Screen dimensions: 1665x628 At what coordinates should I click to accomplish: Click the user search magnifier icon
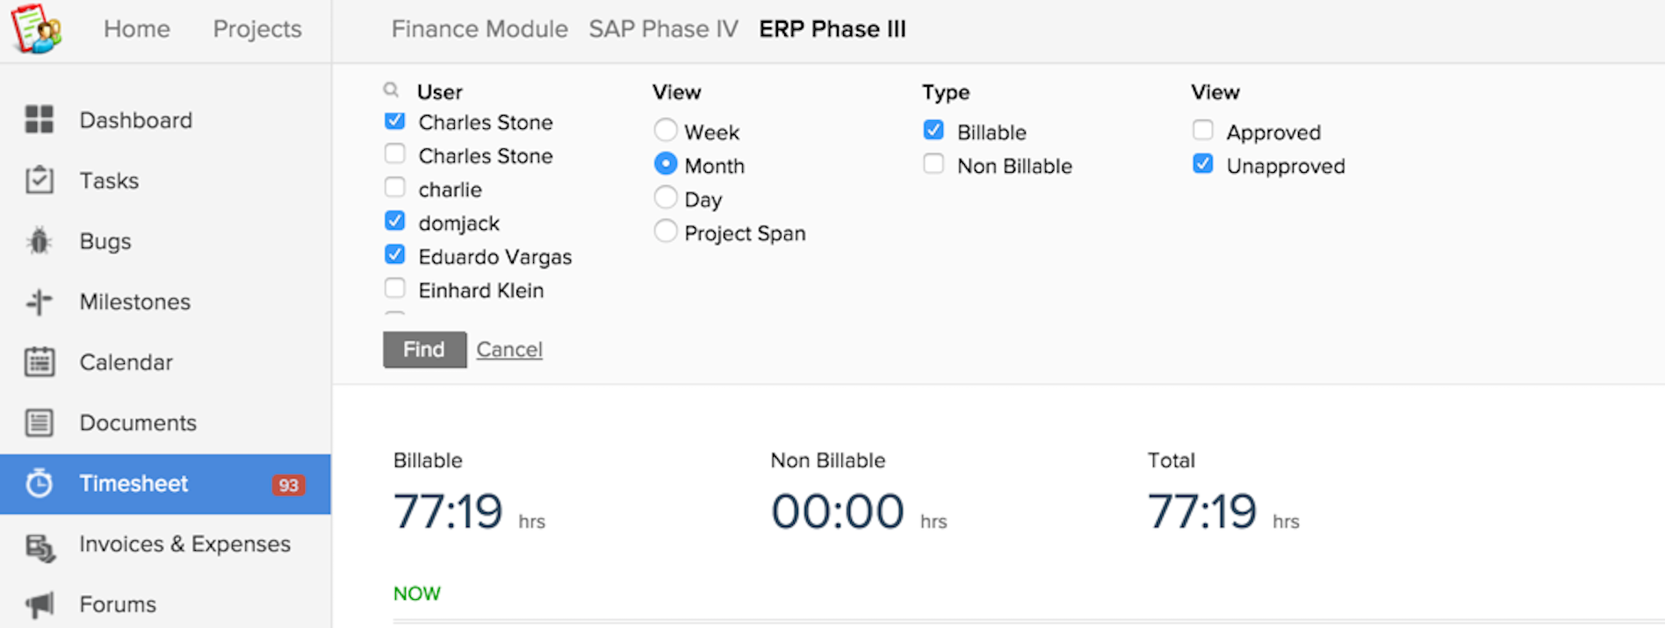(x=392, y=89)
